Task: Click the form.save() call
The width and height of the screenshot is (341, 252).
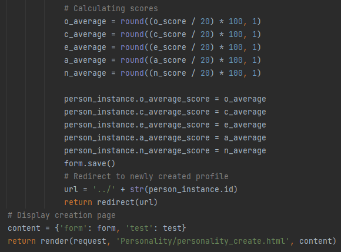Action: (89, 163)
